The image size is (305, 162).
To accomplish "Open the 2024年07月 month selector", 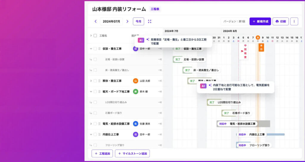I will point(111,21).
